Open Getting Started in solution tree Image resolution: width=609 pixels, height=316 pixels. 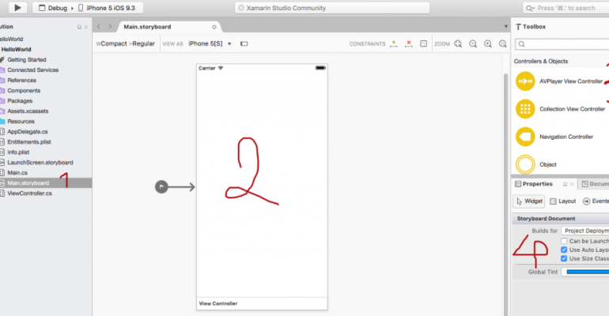pyautogui.click(x=26, y=60)
